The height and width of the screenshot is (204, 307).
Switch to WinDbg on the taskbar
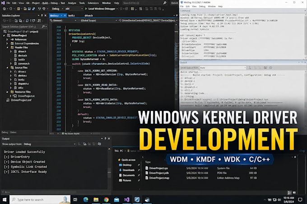pos(137,199)
